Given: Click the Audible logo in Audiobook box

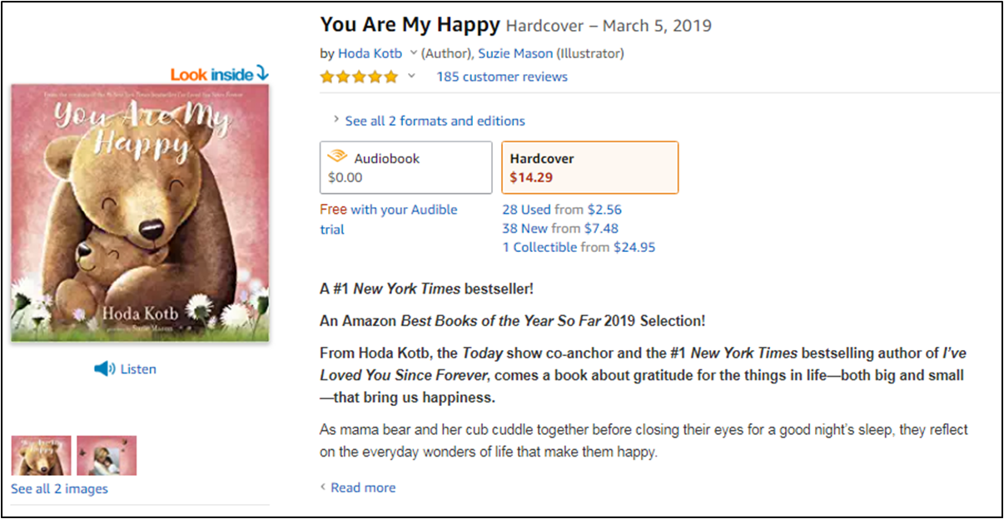Looking at the screenshot, I should point(337,157).
